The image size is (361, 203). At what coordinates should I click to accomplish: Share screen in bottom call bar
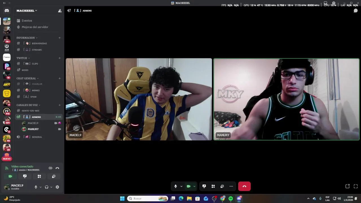204,186
